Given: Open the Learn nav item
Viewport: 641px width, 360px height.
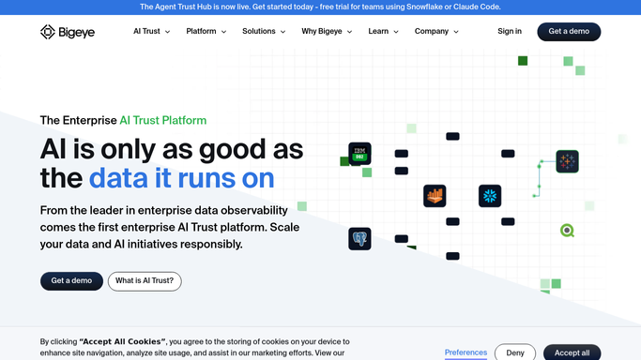Looking at the screenshot, I should [x=378, y=32].
